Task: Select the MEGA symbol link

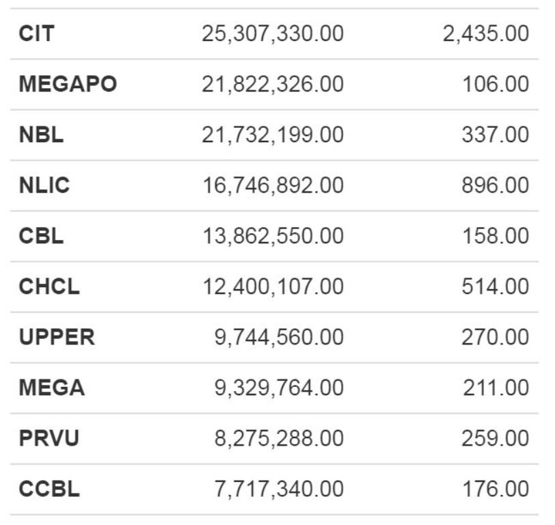Action: coord(52,388)
